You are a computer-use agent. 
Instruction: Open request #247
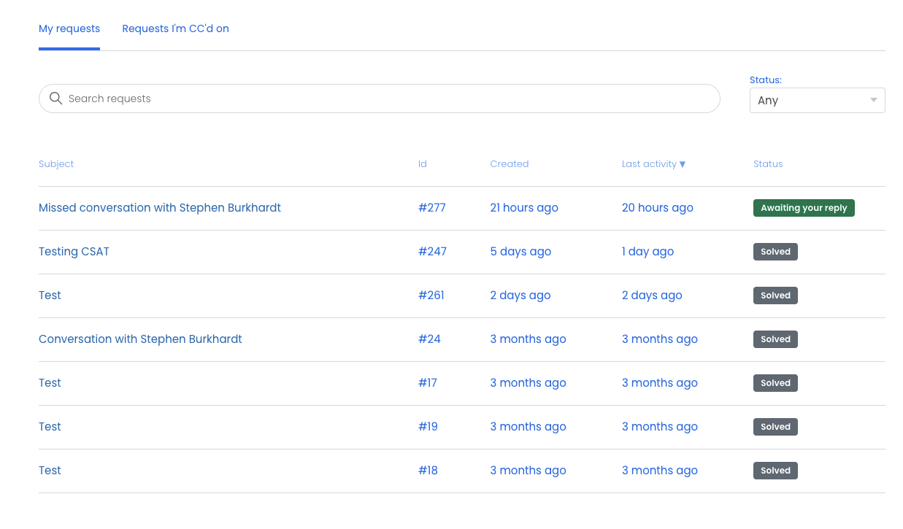click(432, 251)
